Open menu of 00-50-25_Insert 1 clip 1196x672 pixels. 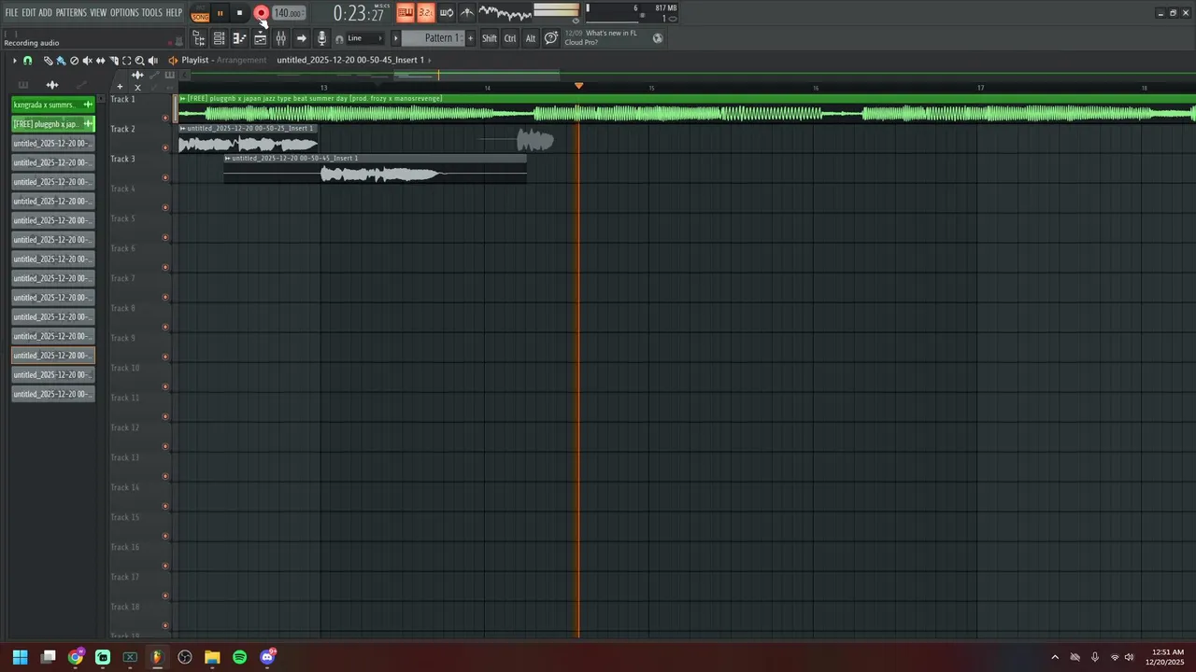tap(183, 128)
